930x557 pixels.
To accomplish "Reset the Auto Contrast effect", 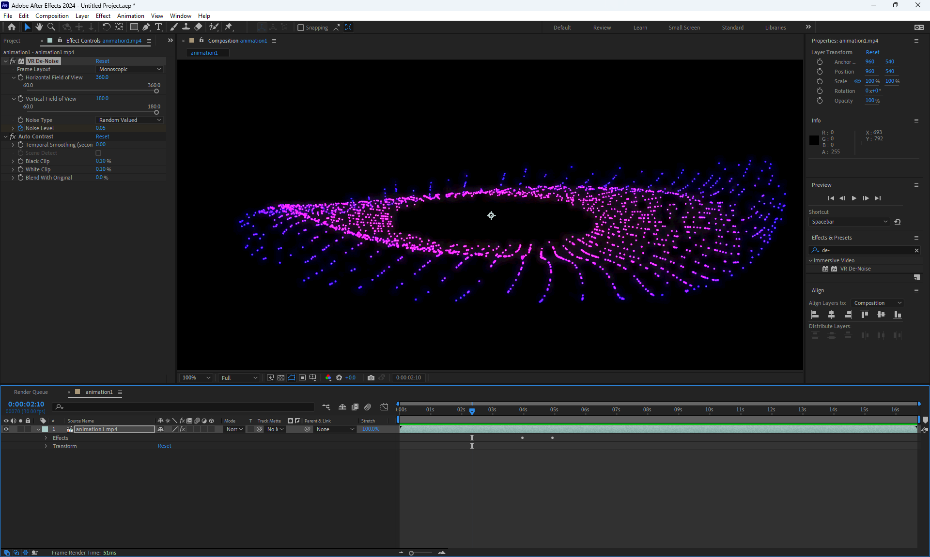I will coord(102,136).
